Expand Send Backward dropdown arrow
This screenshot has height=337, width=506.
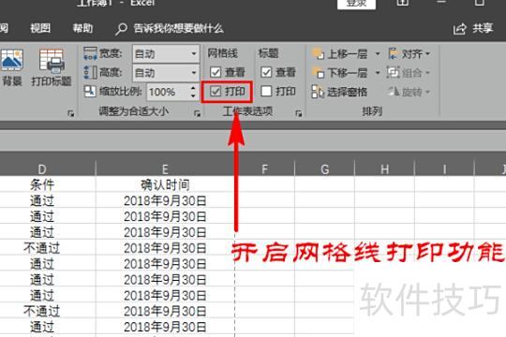pyautogui.click(x=378, y=73)
